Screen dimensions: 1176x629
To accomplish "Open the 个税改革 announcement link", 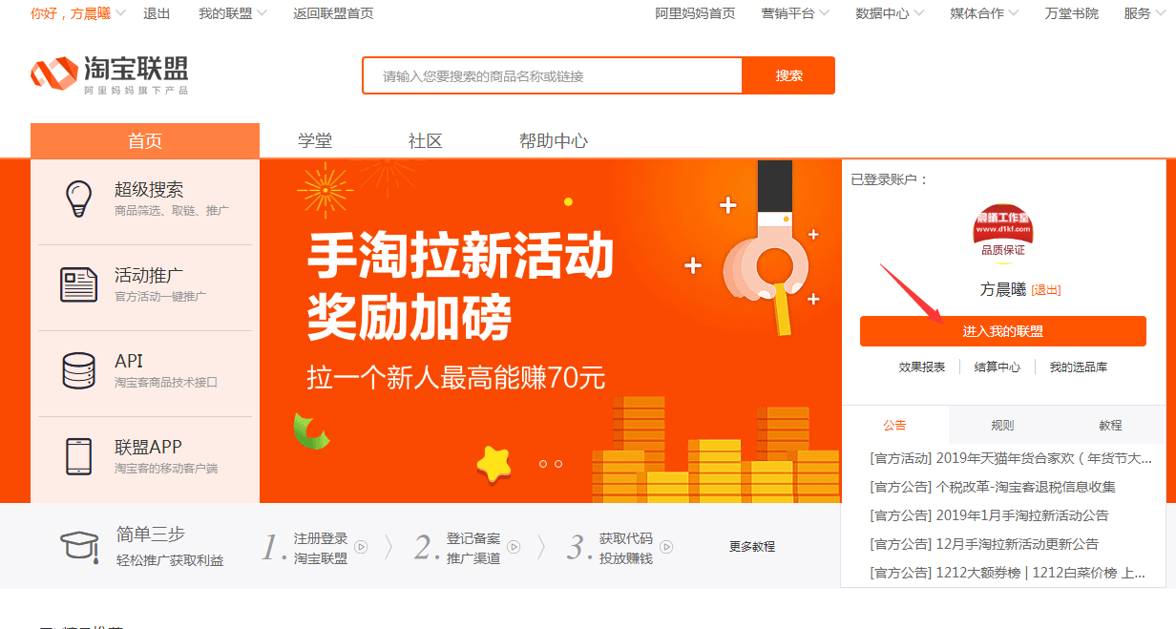I will (x=993, y=487).
